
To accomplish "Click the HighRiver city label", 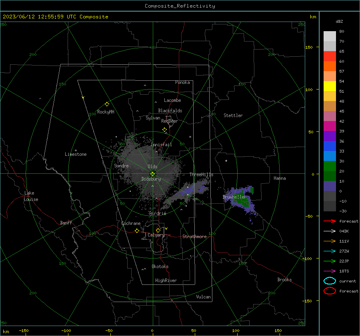I will tap(166, 280).
